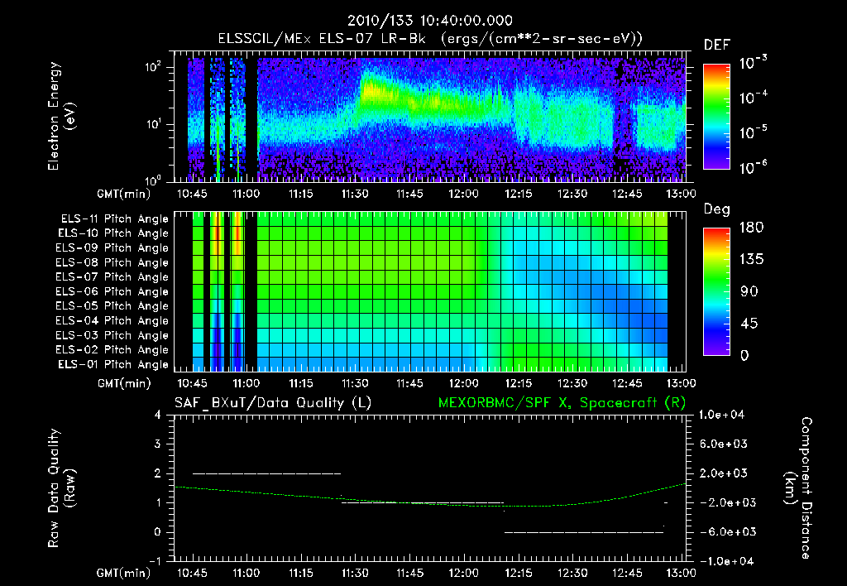Click the green spacecraft X-distance curve
Viewport: 847px width, 586px height.
(430, 504)
